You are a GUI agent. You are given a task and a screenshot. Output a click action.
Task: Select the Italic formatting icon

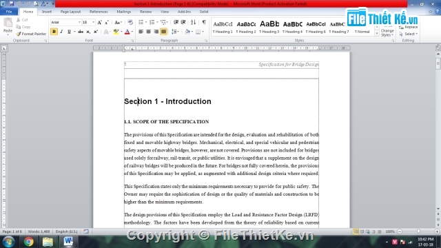click(61, 32)
